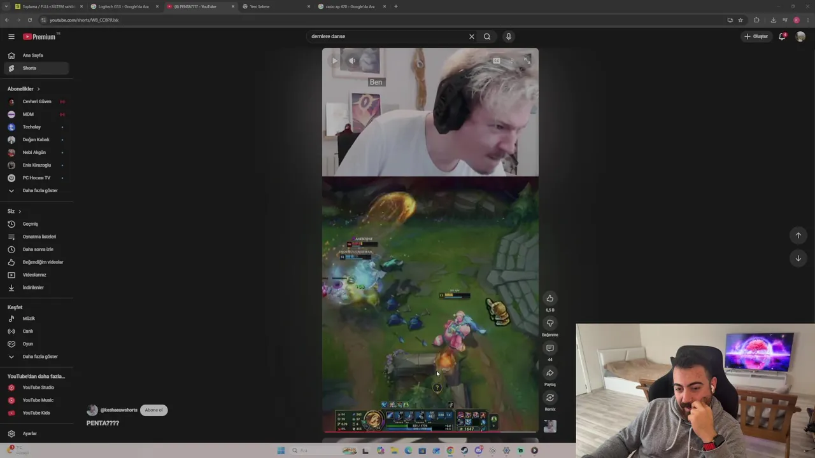This screenshot has width=815, height=458.
Task: Toggle captions on the Short
Action: tap(496, 61)
